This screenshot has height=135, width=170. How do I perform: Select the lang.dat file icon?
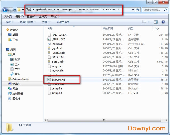[49, 66]
